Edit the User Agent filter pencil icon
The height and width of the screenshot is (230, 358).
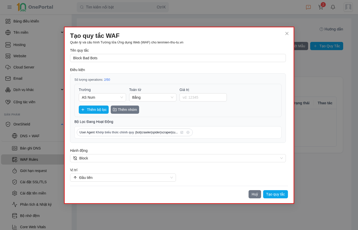[x=182, y=132]
